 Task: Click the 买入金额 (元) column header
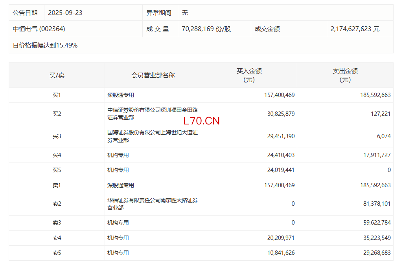249,75
